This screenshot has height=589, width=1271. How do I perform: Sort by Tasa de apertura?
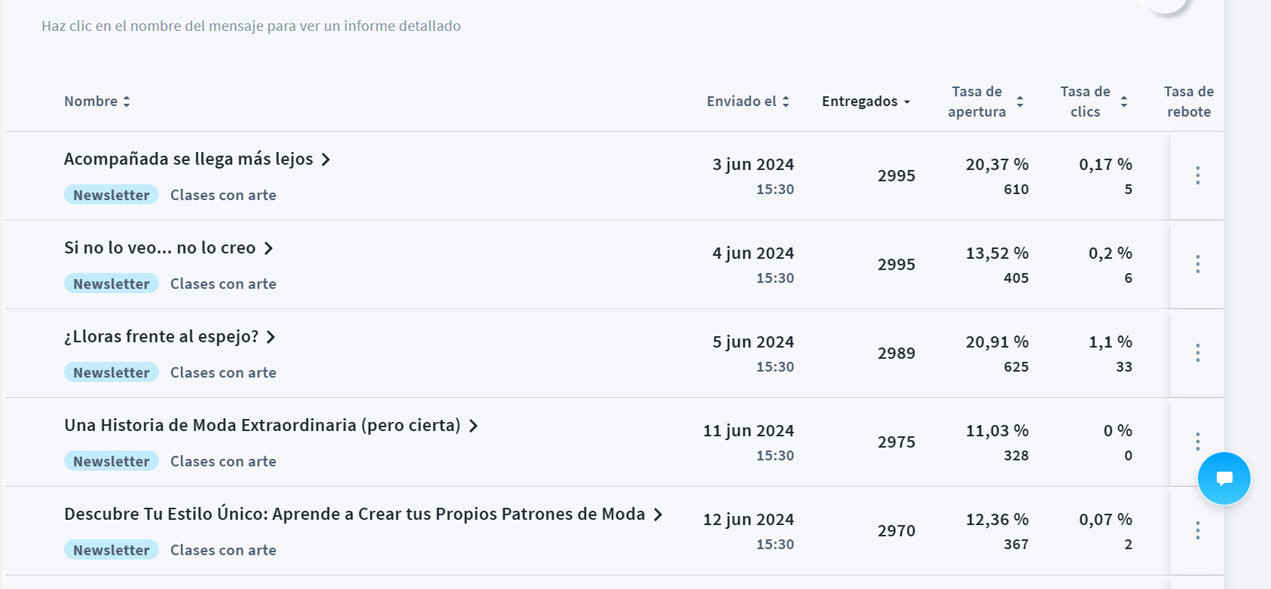(x=985, y=102)
